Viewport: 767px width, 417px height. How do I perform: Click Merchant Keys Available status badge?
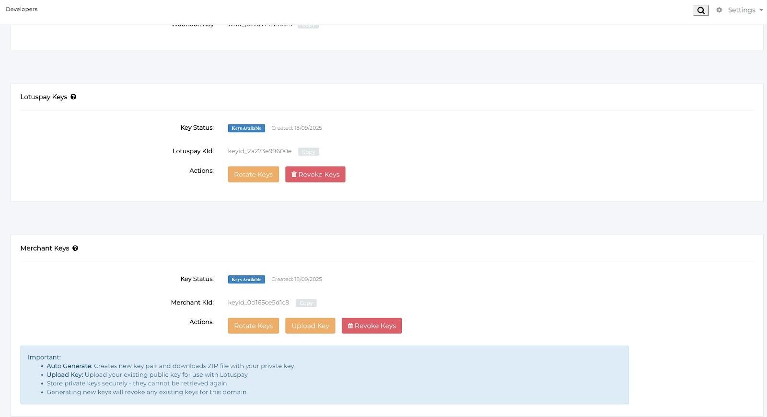click(246, 280)
